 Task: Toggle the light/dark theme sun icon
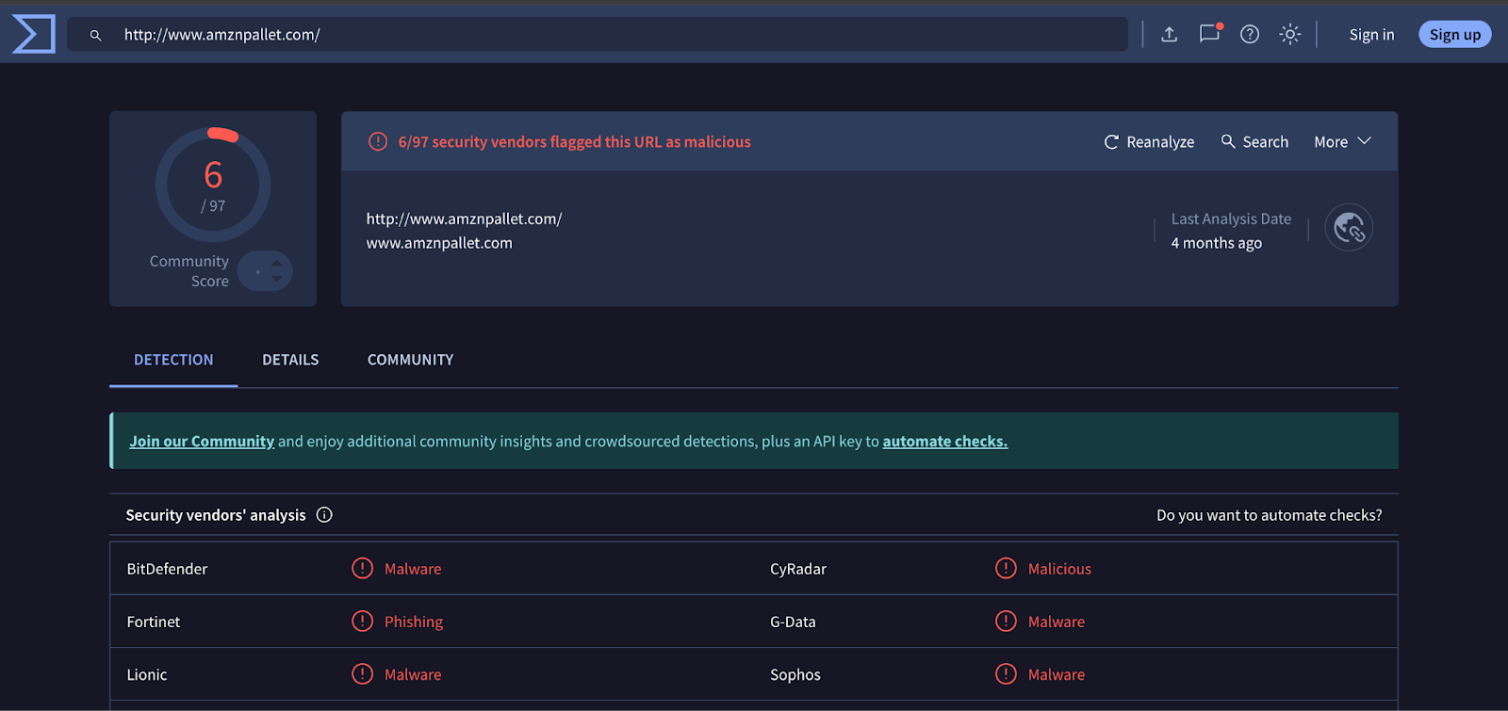(x=1290, y=34)
